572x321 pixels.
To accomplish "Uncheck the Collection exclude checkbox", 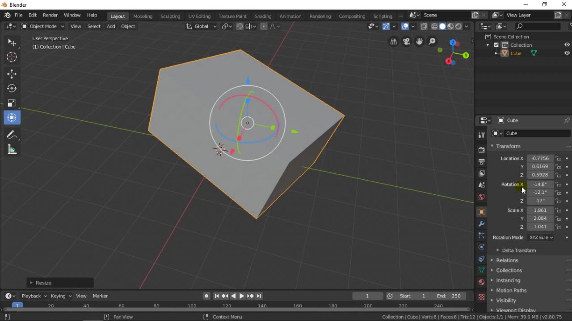I will 496,45.
